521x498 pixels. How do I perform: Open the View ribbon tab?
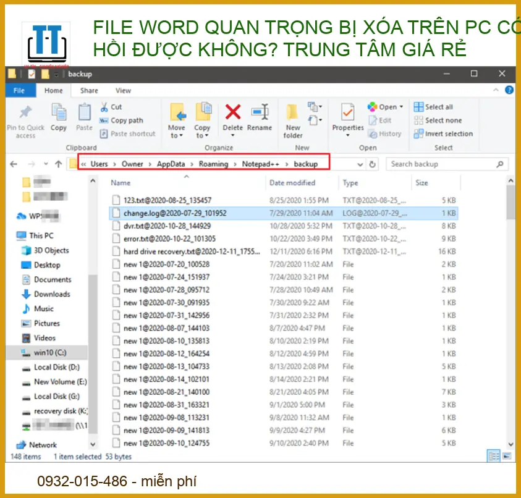123,90
